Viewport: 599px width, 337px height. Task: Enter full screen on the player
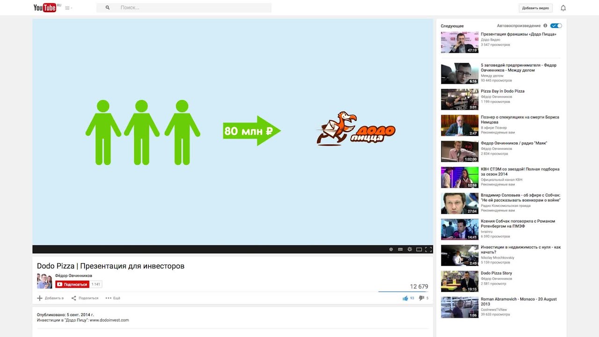tap(428, 249)
